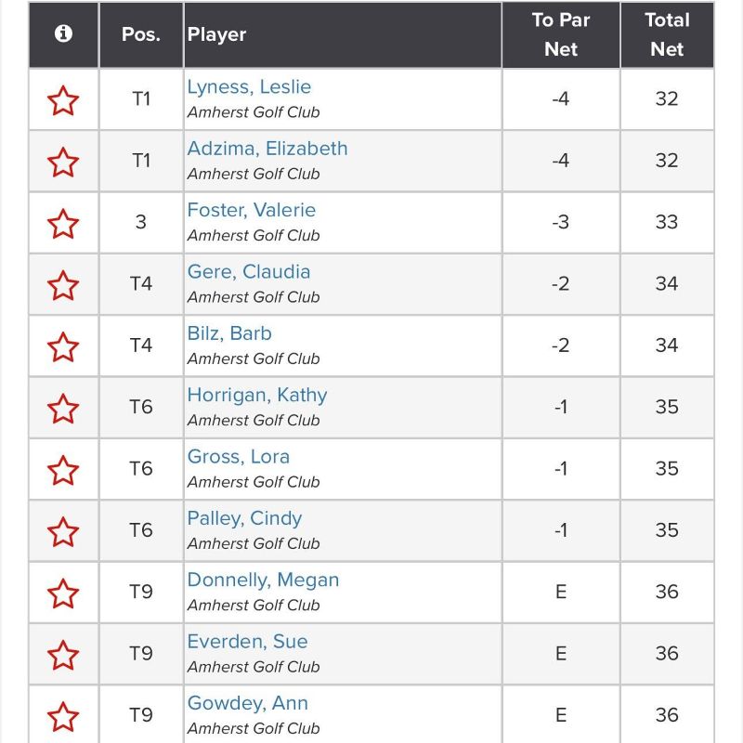This screenshot has height=743, width=743.
Task: Open Horrigan, Kathy player link
Action: tap(257, 396)
